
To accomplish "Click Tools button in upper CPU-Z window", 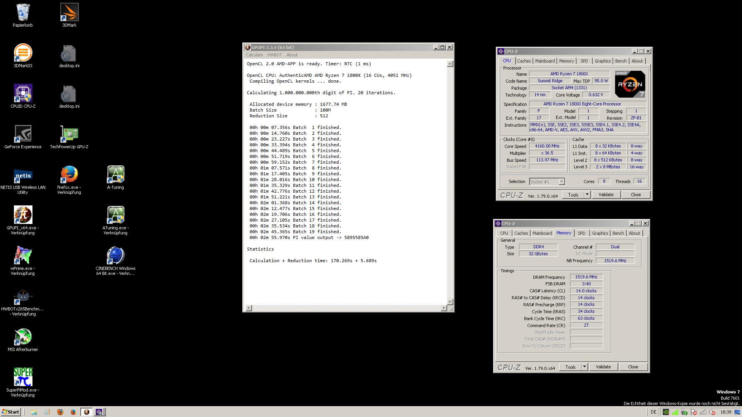I will pos(573,195).
